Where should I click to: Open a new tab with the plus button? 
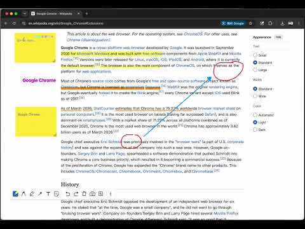[x=86, y=13]
